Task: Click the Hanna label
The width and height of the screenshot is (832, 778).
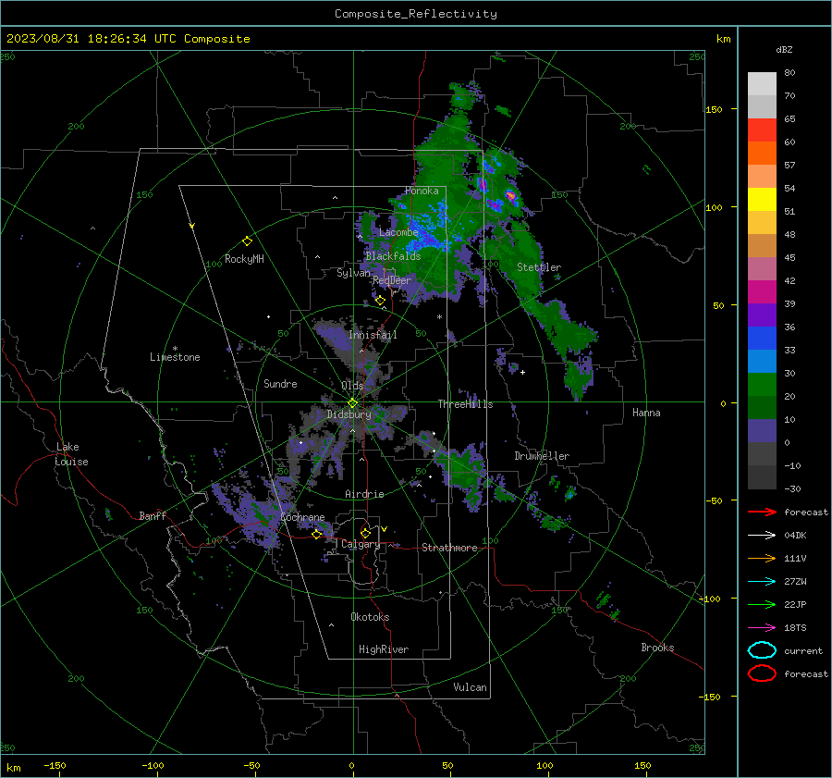Action: (646, 413)
